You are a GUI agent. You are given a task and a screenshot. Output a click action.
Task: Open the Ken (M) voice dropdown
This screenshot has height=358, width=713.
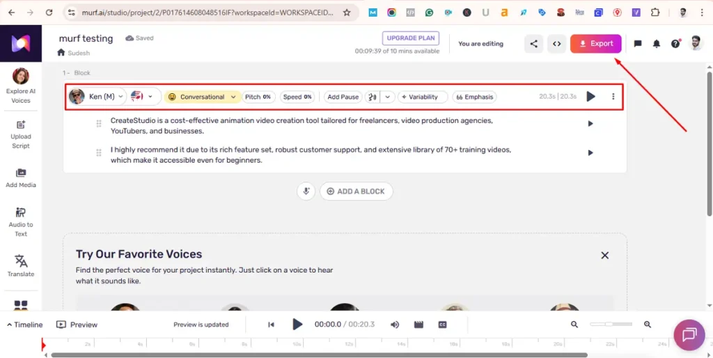click(x=96, y=97)
